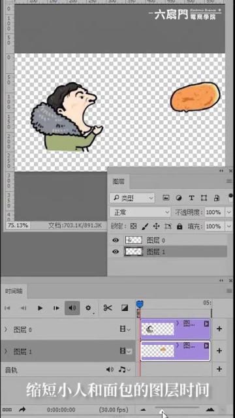Select the pixel layer filter icon

point(166,198)
